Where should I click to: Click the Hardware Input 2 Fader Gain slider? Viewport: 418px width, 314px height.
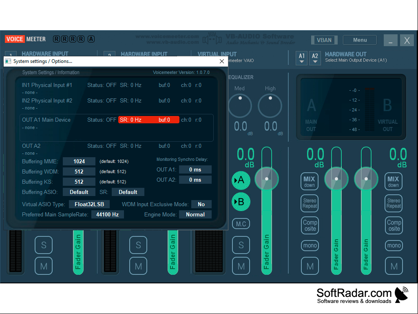pyautogui.click(x=173, y=252)
